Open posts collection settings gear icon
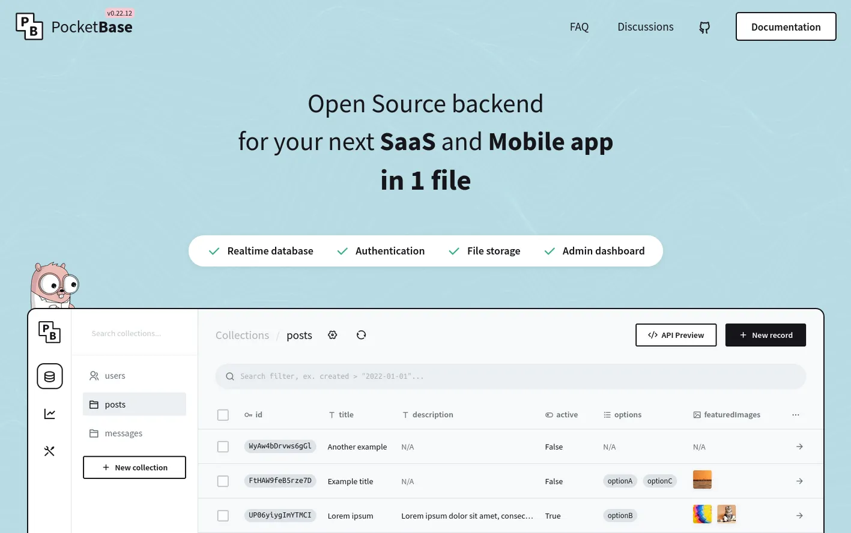Screen dimensions: 851x533 pyautogui.click(x=333, y=335)
